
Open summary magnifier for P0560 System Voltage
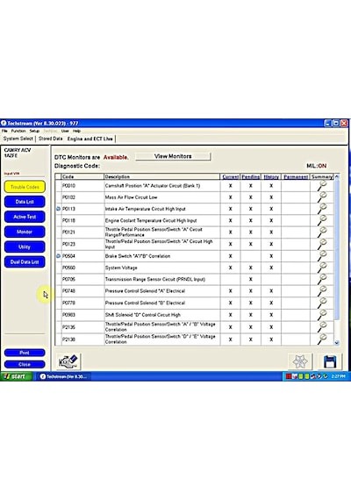pos(322,268)
